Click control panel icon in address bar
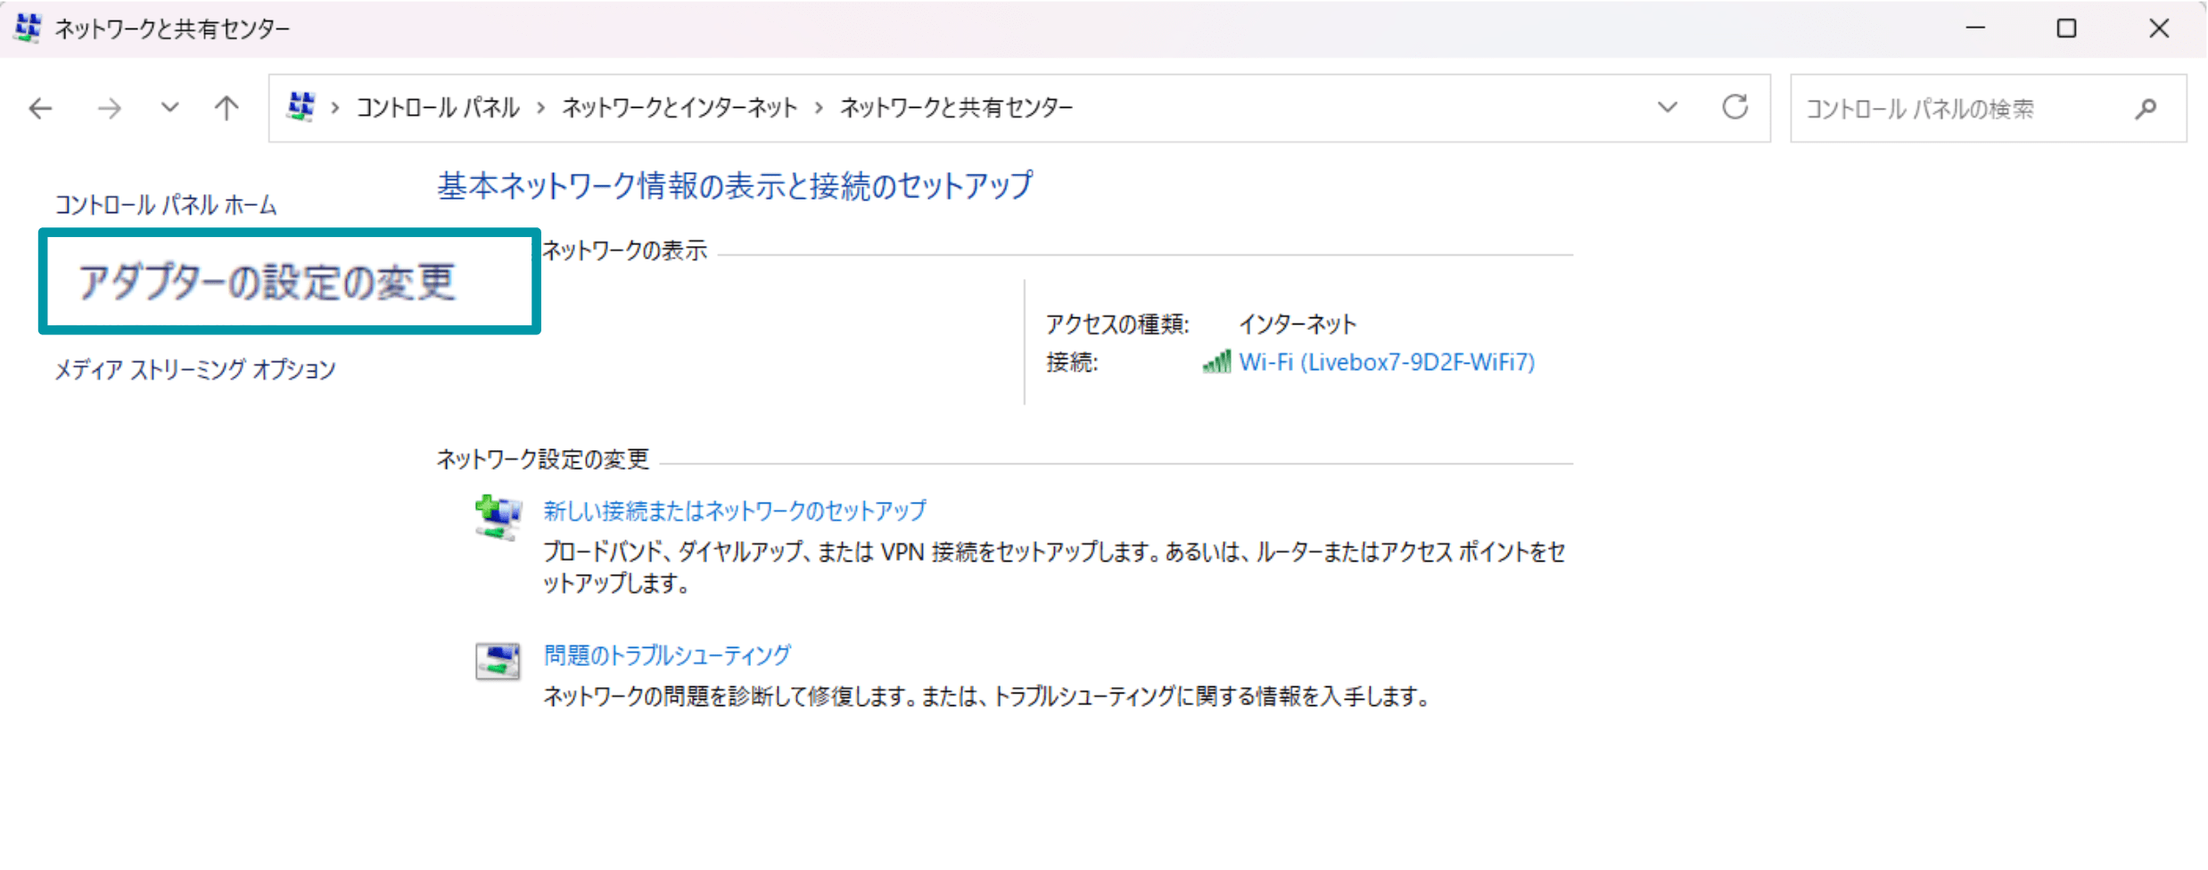 click(x=301, y=107)
